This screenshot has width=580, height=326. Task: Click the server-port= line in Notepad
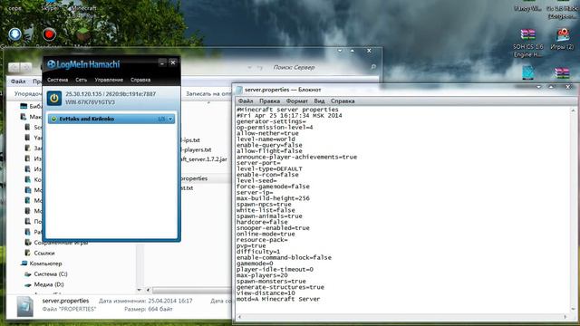[x=258, y=163]
